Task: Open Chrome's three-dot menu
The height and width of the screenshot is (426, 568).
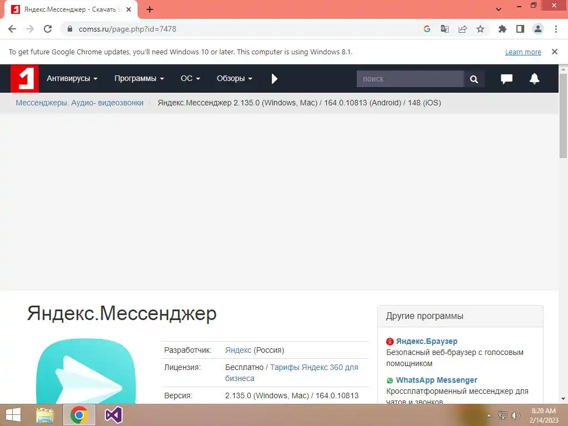Action: (x=556, y=29)
